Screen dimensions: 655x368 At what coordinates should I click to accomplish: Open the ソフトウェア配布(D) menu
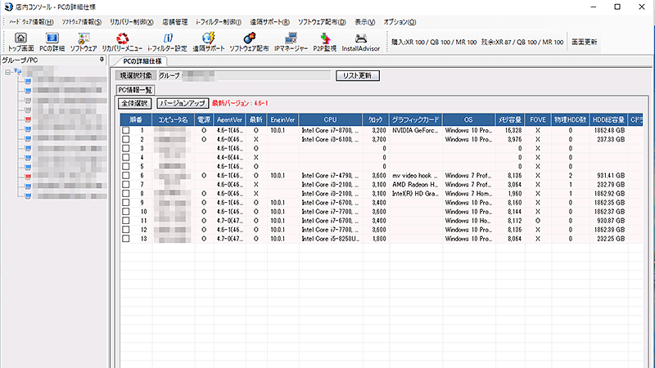(x=322, y=22)
